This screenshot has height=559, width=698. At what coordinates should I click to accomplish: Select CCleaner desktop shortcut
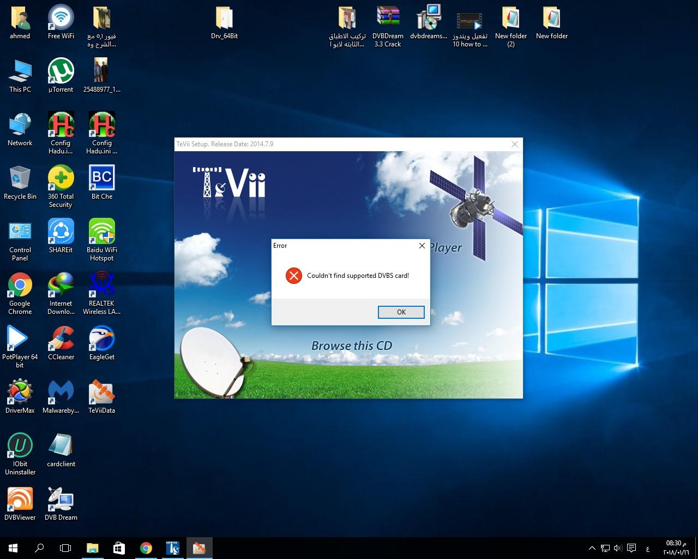coord(61,344)
